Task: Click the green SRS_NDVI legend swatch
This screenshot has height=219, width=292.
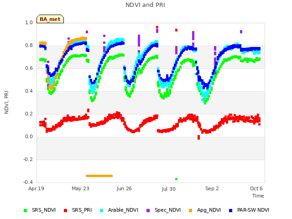Action: coord(26,210)
